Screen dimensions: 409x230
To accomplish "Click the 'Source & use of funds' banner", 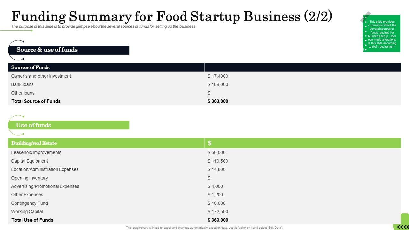I will coord(47,50).
